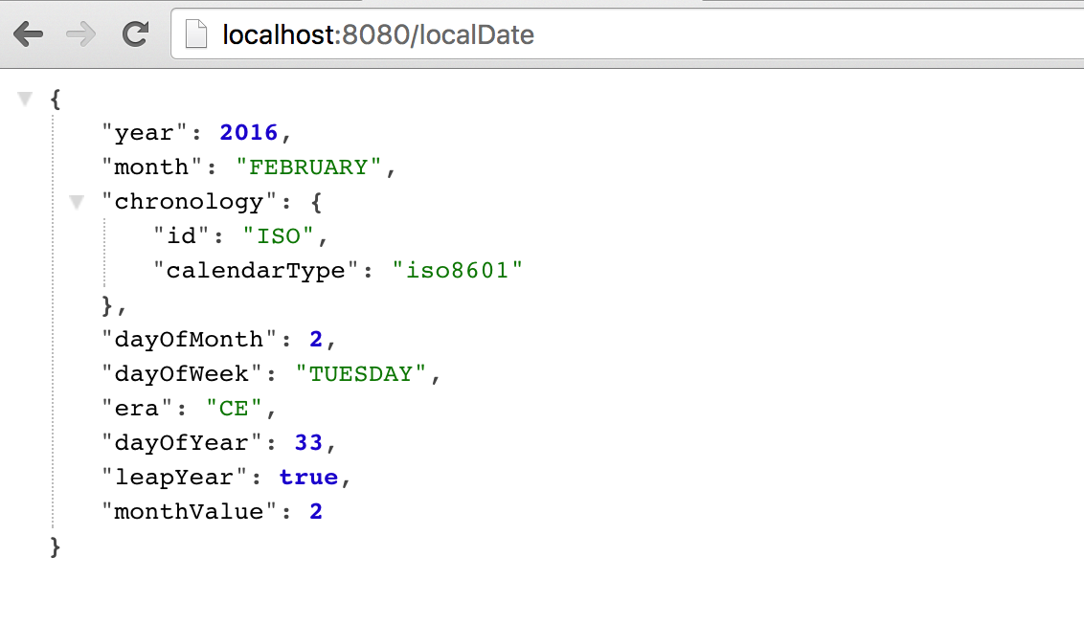Image resolution: width=1084 pixels, height=624 pixels.
Task: Click the localhost:8080/localDate address bar
Action: point(376,33)
